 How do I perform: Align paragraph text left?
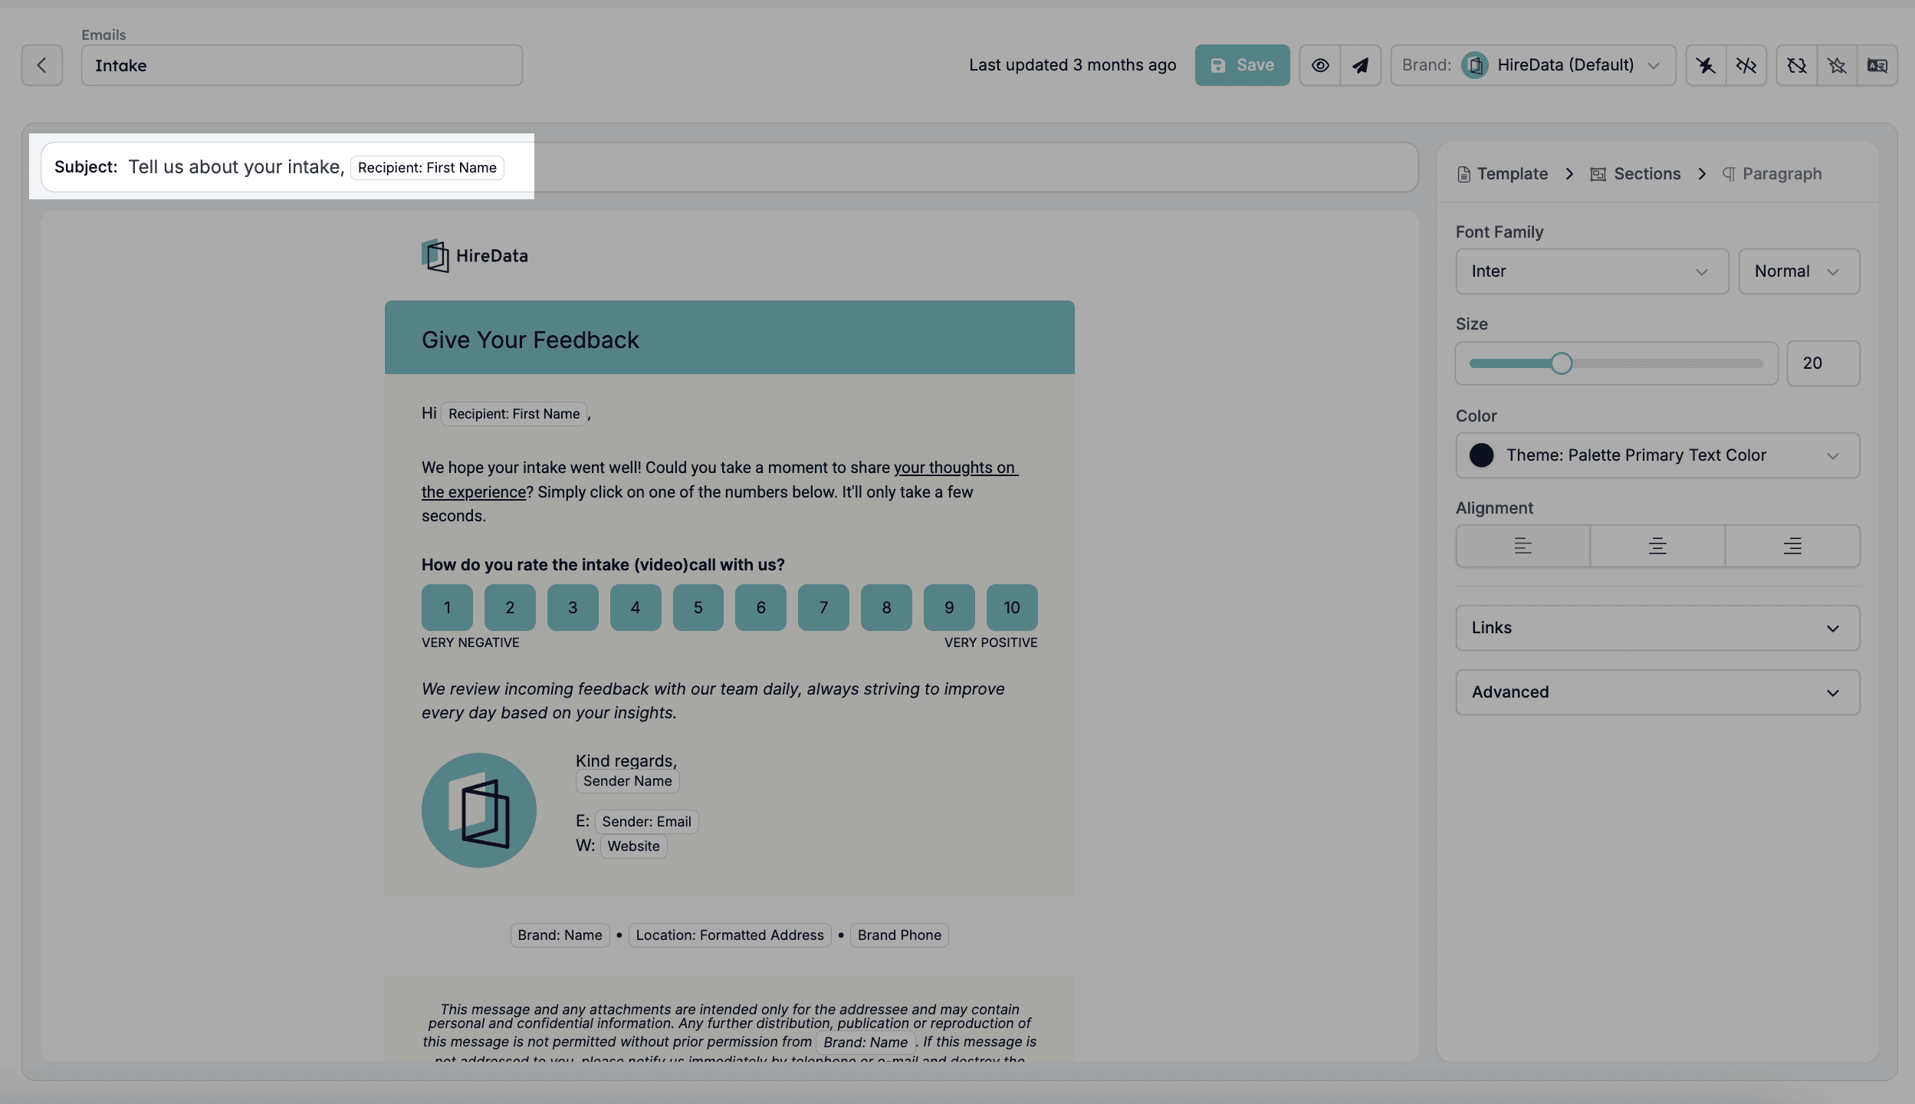1523,546
